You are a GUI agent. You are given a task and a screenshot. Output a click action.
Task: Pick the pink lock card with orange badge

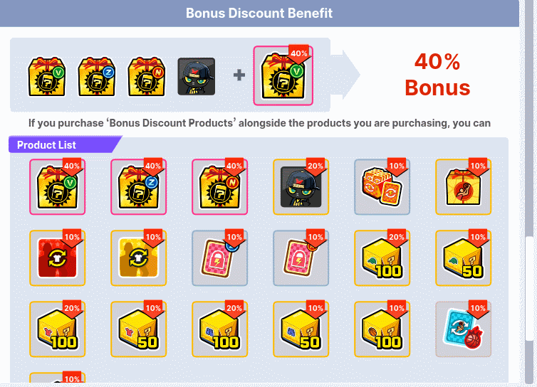(301, 258)
